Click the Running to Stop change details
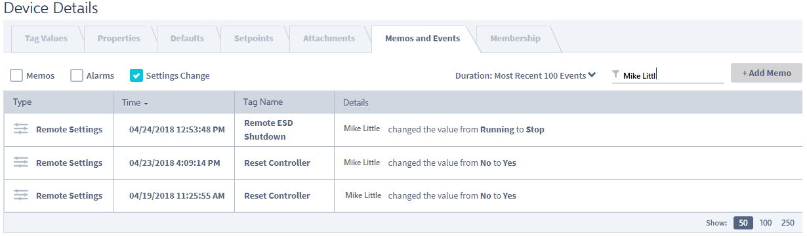Screen dimensions: 807x236 point(466,130)
